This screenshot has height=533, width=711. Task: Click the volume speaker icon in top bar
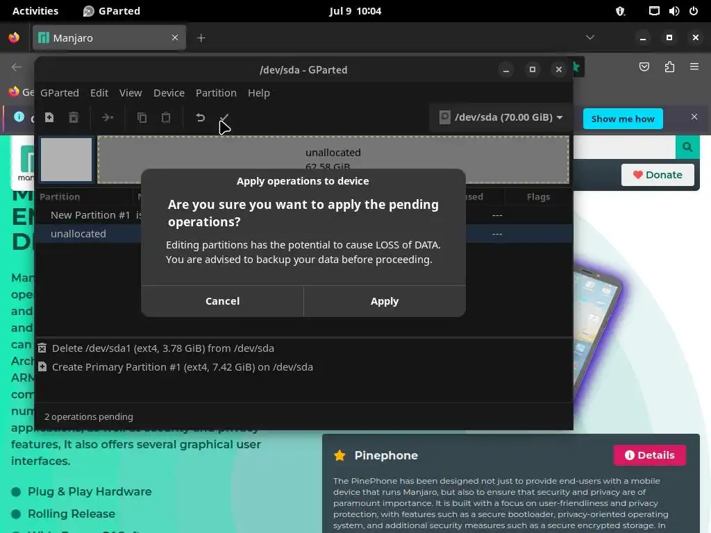tap(674, 11)
